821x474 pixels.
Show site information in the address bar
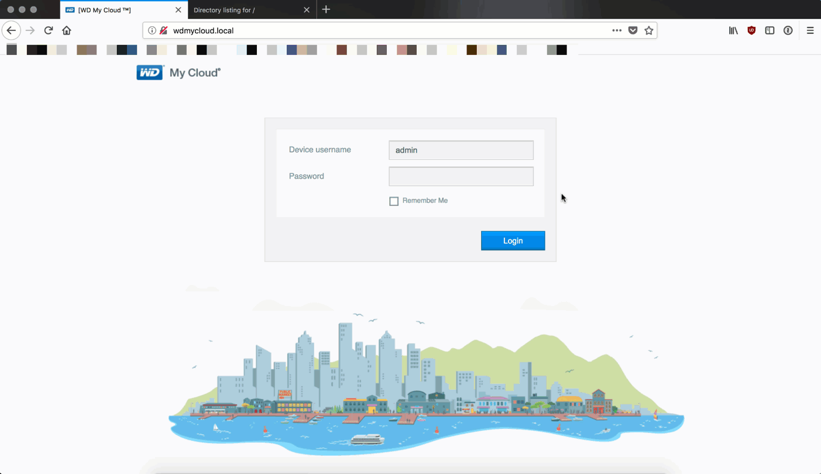point(152,30)
